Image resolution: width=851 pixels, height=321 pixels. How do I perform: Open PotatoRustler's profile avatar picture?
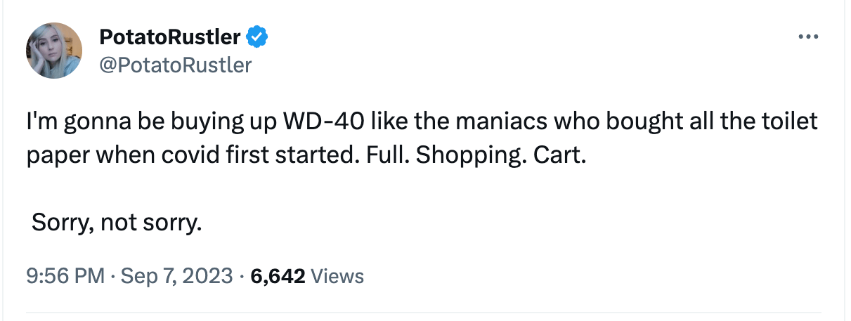[x=54, y=51]
